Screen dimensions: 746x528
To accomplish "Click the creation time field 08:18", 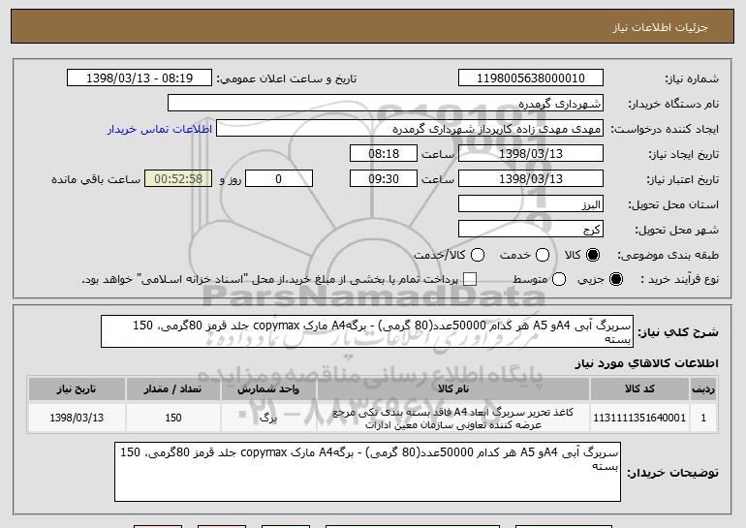I will 384,154.
